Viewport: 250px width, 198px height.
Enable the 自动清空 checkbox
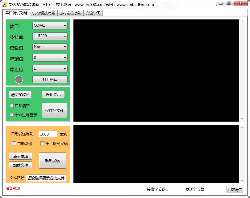(11, 105)
